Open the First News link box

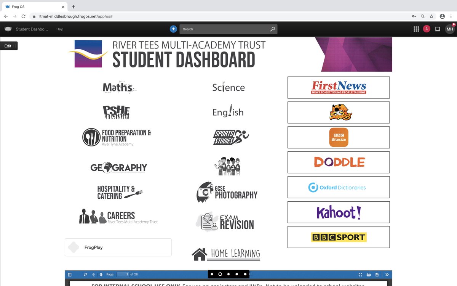pyautogui.click(x=339, y=87)
